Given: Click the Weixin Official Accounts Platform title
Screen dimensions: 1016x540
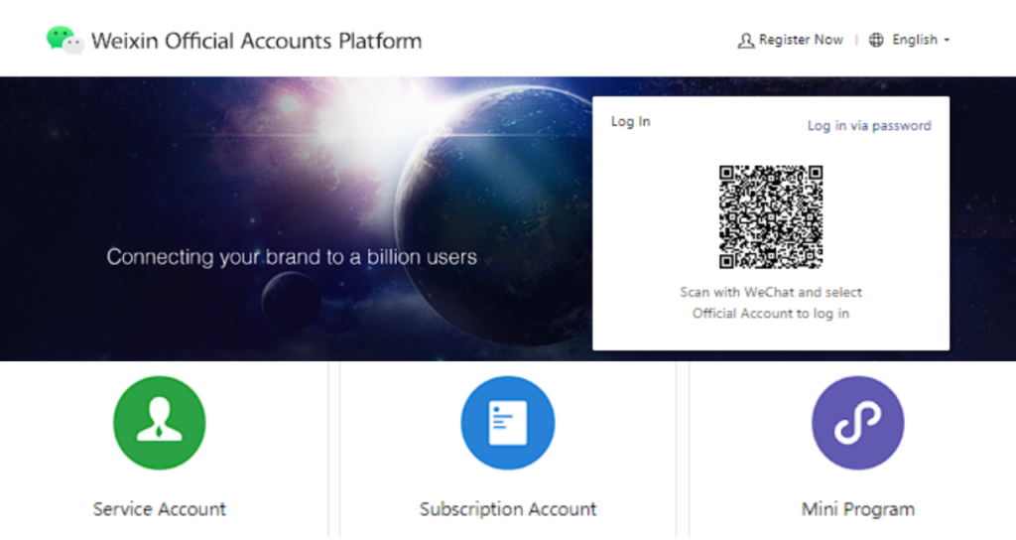Looking at the screenshot, I should coord(257,41).
